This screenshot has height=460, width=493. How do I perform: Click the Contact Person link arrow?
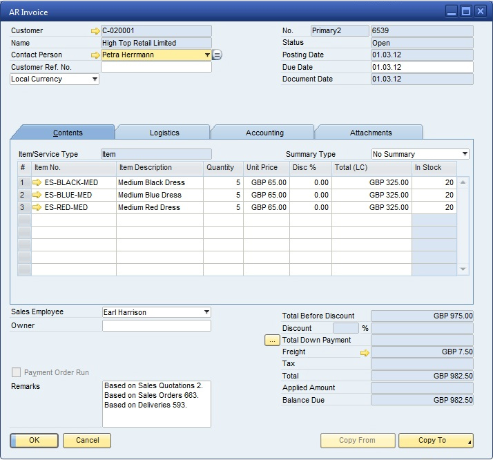(95, 55)
